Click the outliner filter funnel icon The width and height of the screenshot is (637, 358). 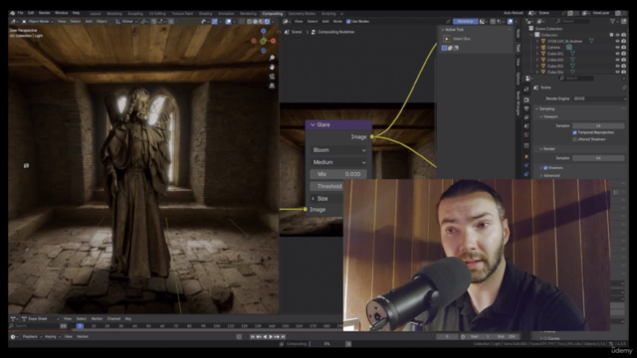pos(613,21)
